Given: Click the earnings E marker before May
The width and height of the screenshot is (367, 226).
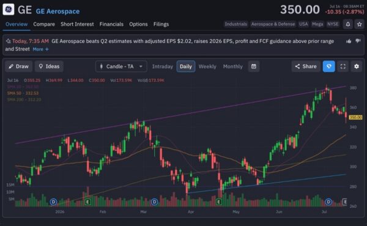Looking at the screenshot, I should (x=218, y=202).
